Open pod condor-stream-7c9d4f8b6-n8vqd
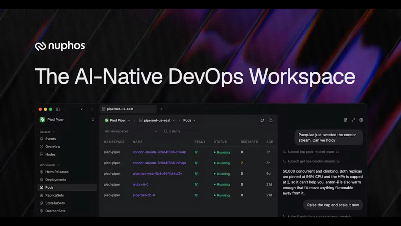This screenshot has height=226, width=401. (x=159, y=163)
